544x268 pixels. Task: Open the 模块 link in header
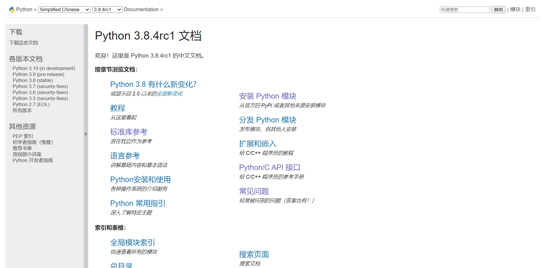point(515,9)
